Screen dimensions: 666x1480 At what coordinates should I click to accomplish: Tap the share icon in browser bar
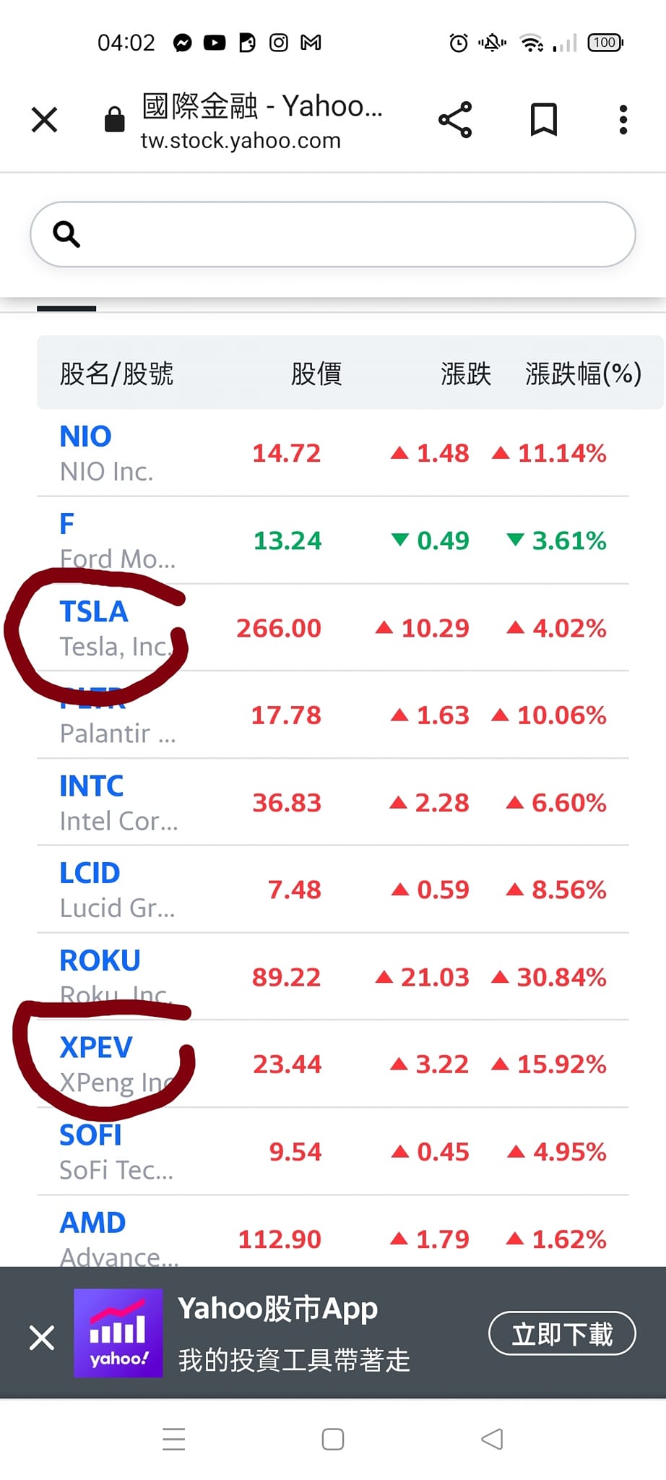pyautogui.click(x=455, y=119)
